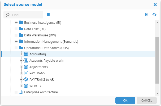Click the Enterprise Architecture stack icon
The image size is (161, 106).
(x=21, y=92)
